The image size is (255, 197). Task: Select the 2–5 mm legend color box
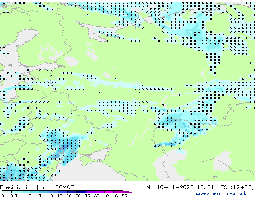35,192
